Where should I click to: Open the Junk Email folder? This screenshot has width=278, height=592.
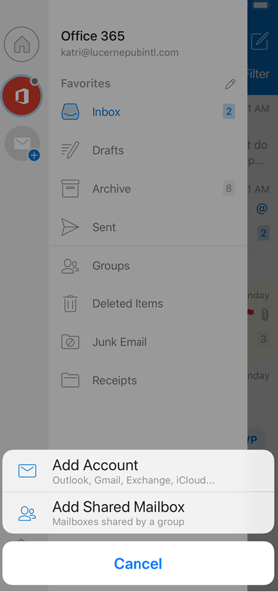(148, 342)
